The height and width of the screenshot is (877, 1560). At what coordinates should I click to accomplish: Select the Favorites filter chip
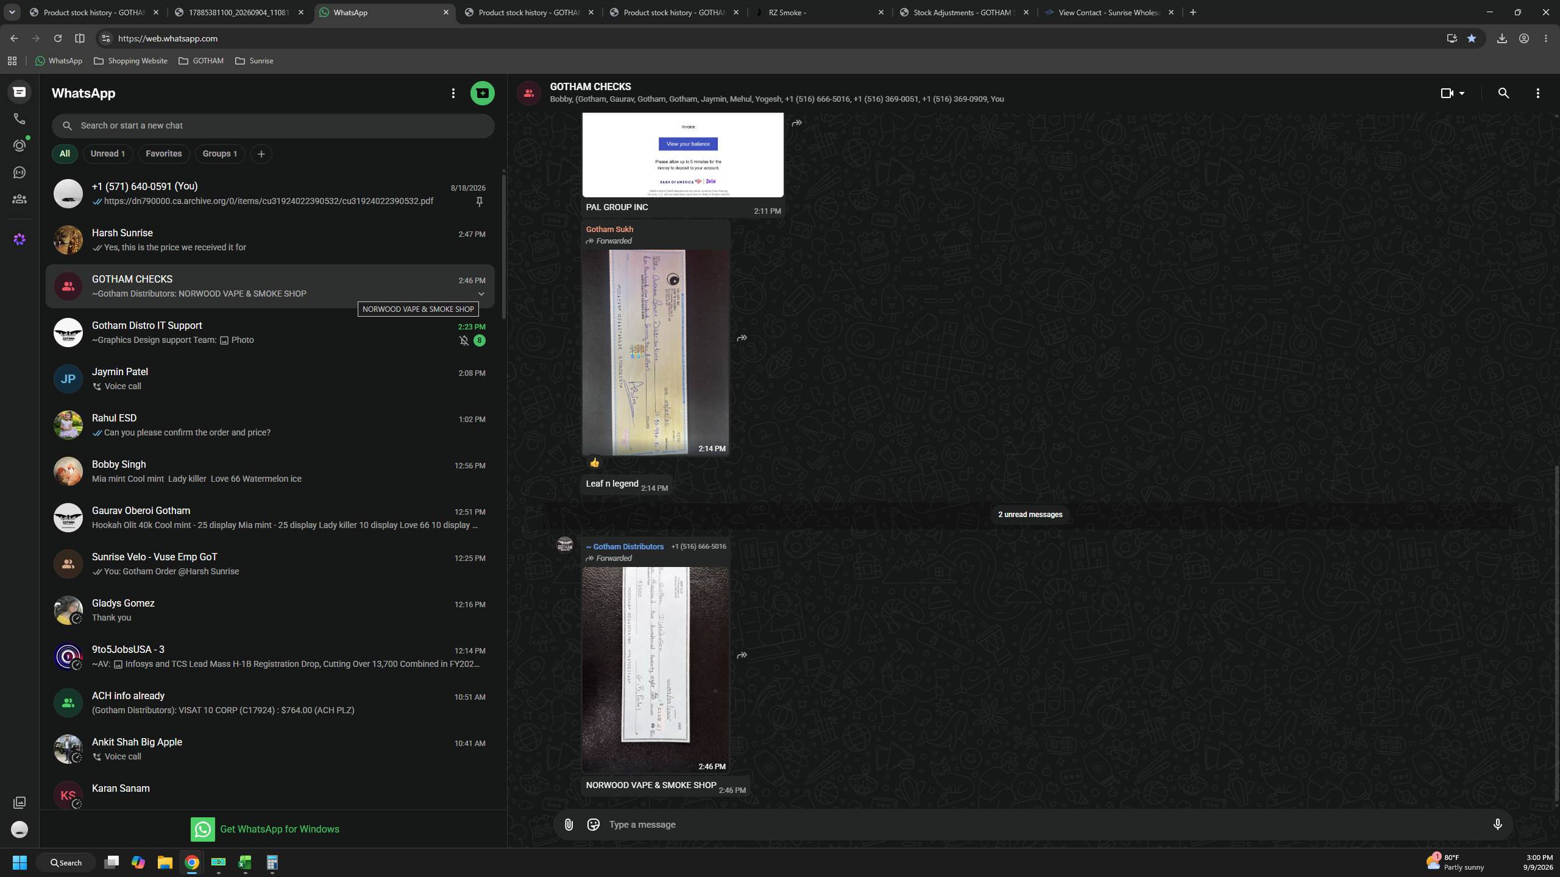(x=163, y=153)
